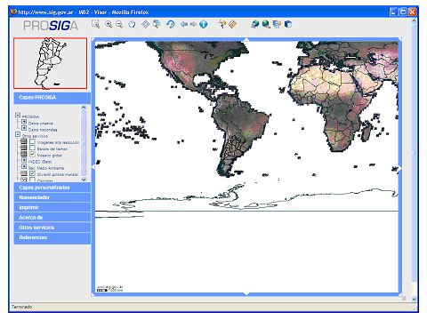Click the stacked layers toolbar icon
The height and width of the screenshot is (320, 427).
(277, 24)
